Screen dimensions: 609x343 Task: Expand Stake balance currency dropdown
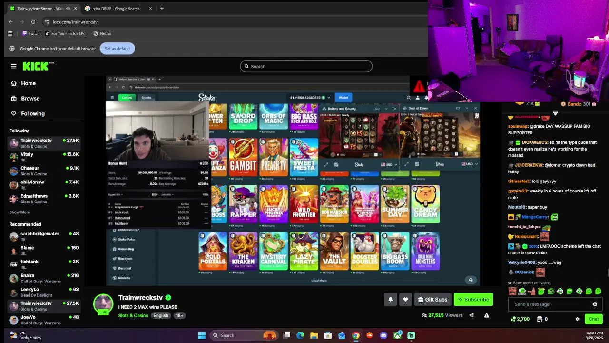coord(328,98)
